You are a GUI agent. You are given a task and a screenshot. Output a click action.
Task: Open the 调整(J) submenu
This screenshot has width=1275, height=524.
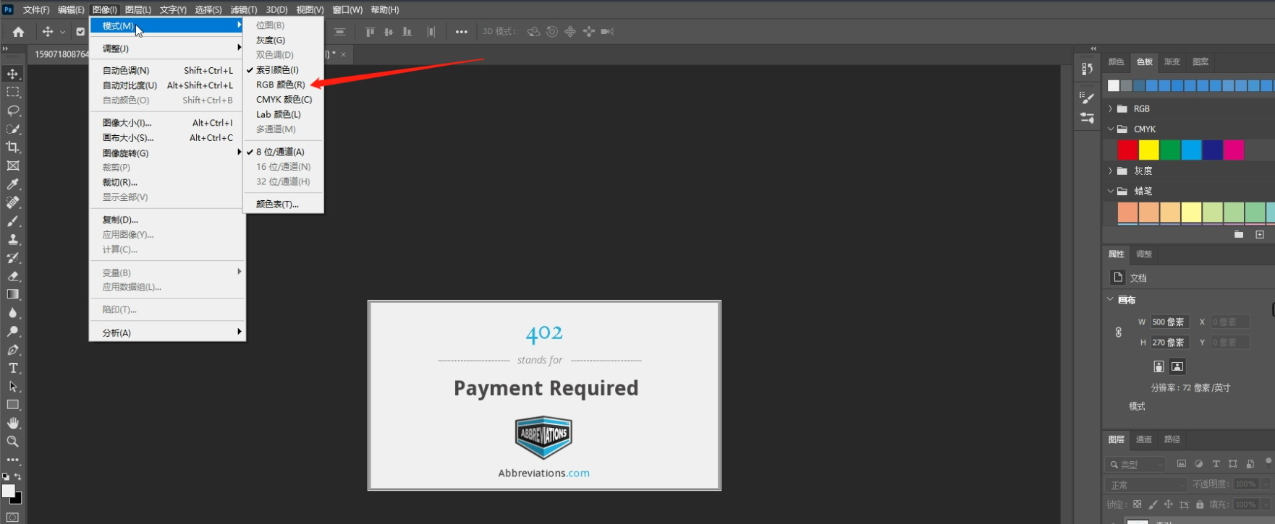tap(167, 48)
